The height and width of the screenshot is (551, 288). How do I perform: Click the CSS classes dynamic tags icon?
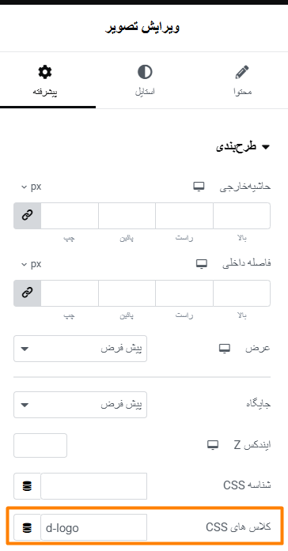(x=27, y=527)
